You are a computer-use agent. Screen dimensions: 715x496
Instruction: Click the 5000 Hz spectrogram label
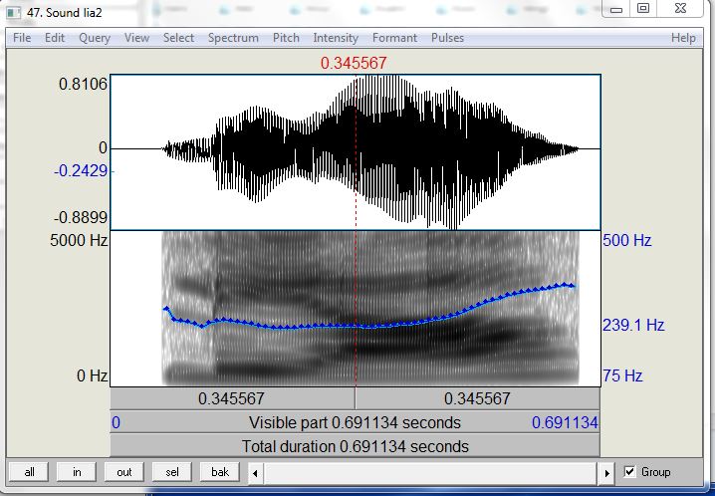[79, 240]
